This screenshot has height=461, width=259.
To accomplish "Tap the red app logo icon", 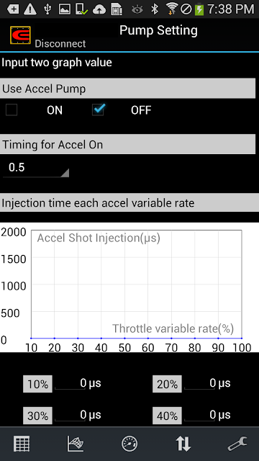I will (20, 35).
